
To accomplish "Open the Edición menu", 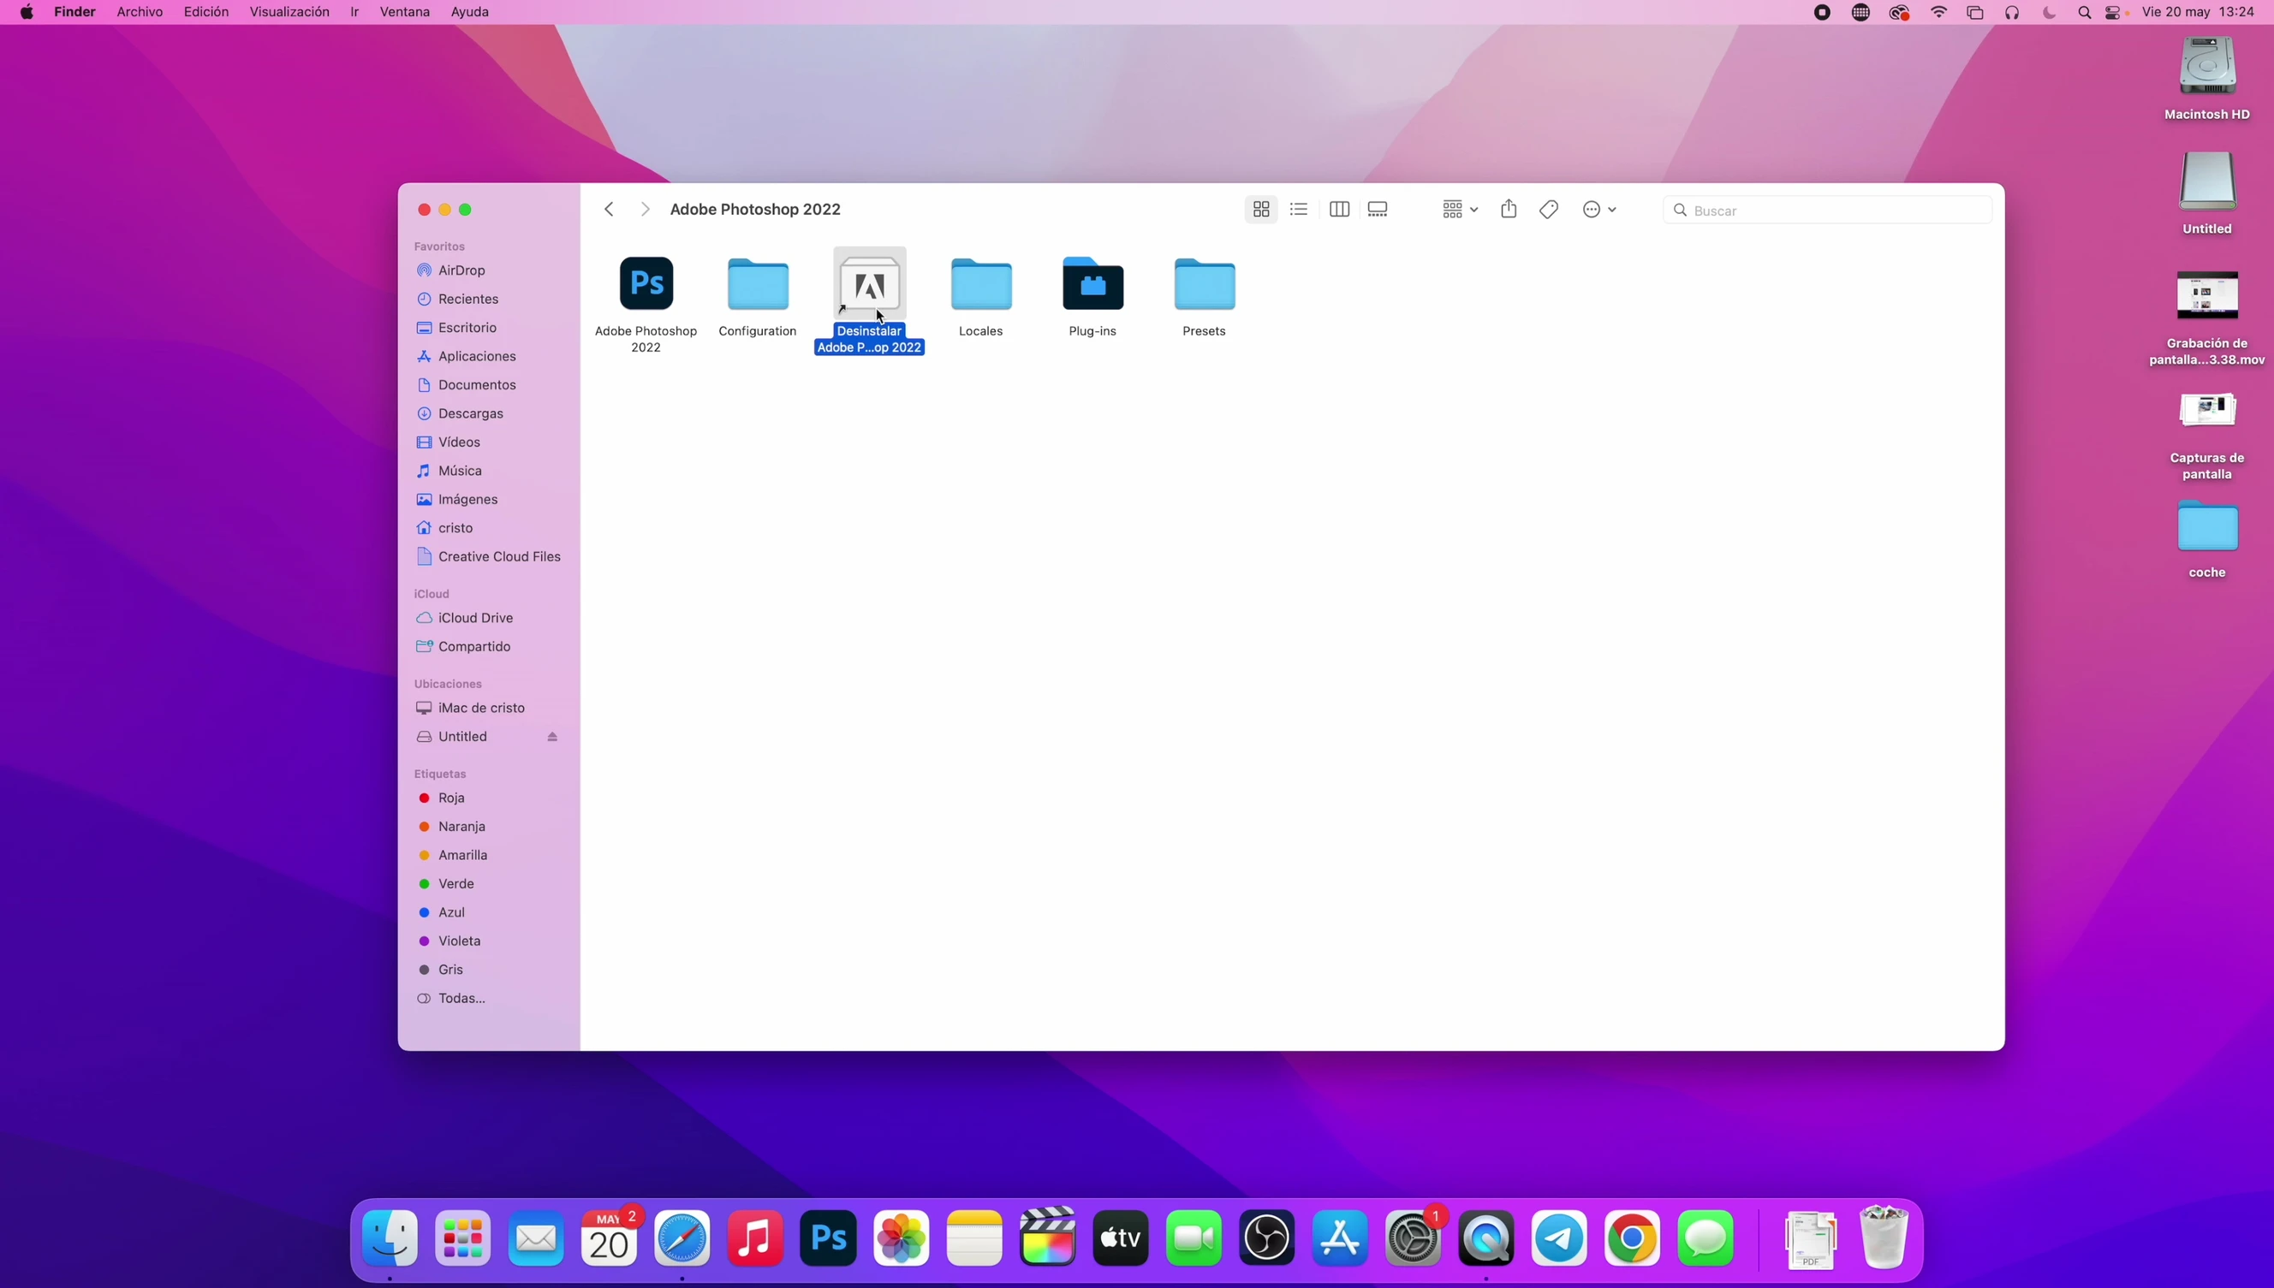I will pyautogui.click(x=206, y=12).
